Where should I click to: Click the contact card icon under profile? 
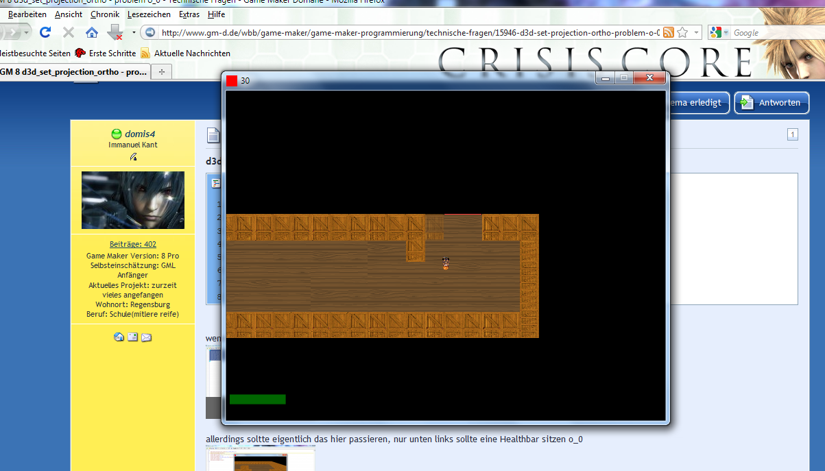[132, 337]
